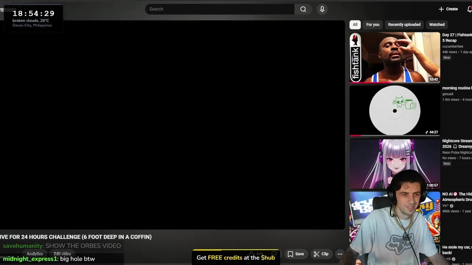Open the notifications bell
The width and height of the screenshot is (472, 265).
[x=469, y=9]
